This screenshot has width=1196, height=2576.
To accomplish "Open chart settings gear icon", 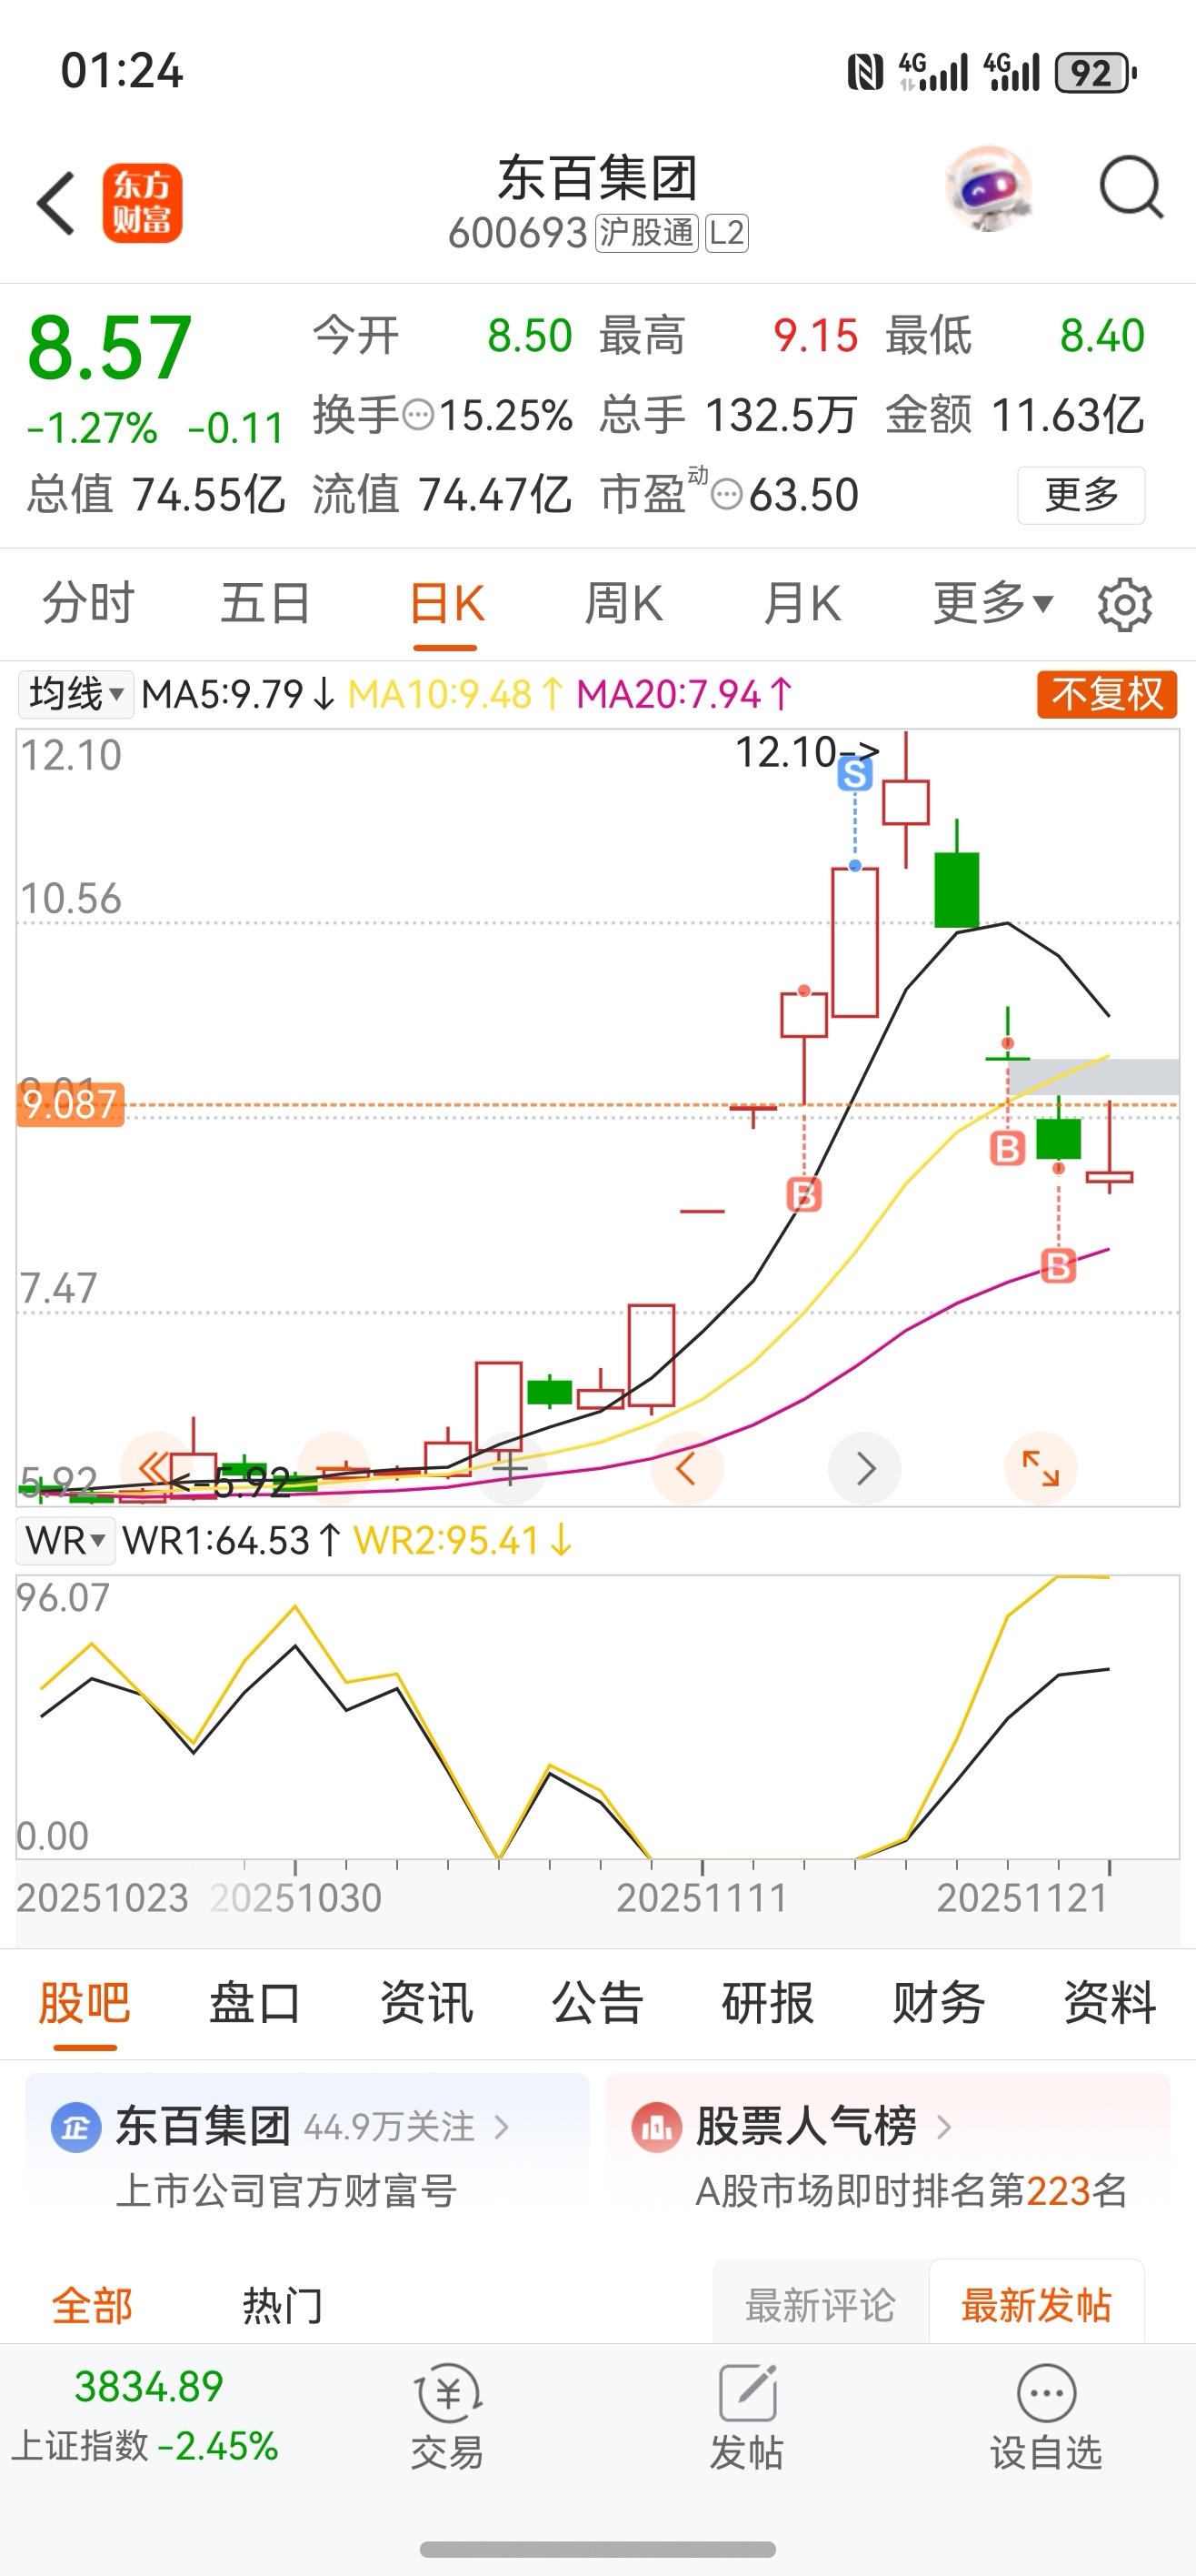I will [x=1125, y=604].
